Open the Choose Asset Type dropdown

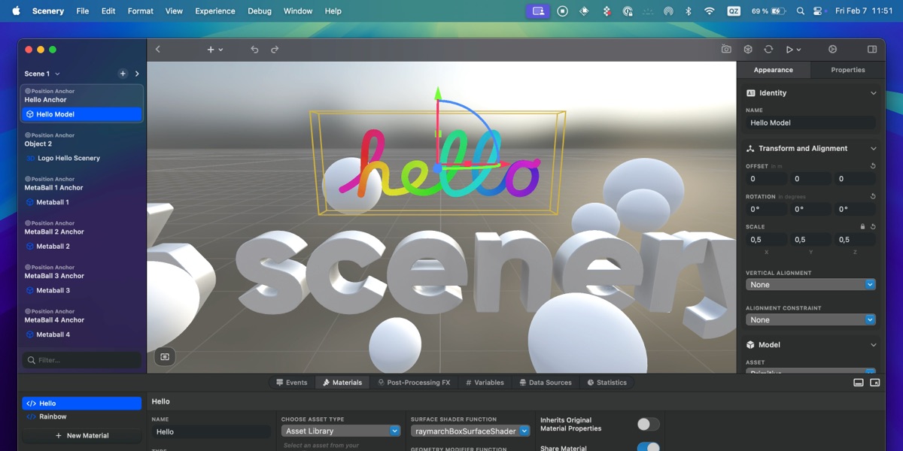click(341, 431)
